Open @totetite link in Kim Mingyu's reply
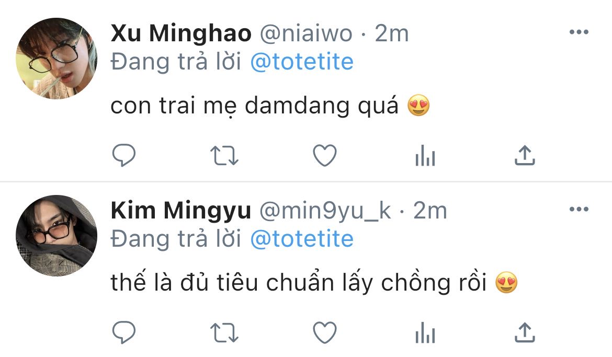 pos(302,239)
